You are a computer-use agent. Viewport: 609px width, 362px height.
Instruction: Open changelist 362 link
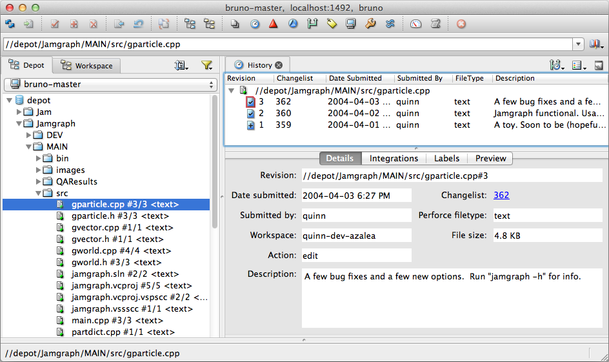point(501,196)
